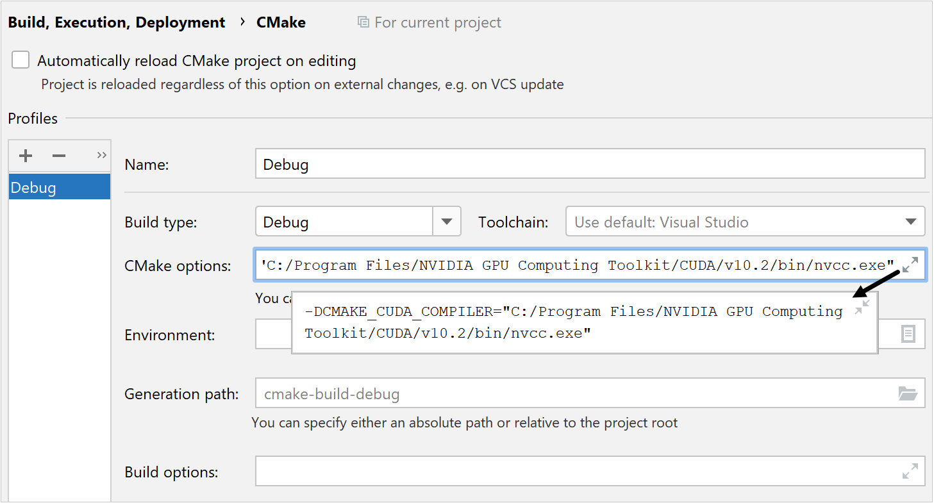Screen dimensions: 934x503
Task: Click the empty Build options field
Action: coord(577,471)
